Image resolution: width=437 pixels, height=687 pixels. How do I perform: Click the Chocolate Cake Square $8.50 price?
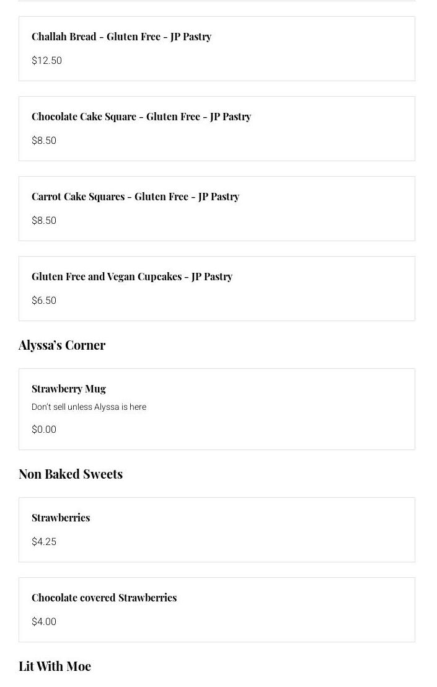point(44,141)
